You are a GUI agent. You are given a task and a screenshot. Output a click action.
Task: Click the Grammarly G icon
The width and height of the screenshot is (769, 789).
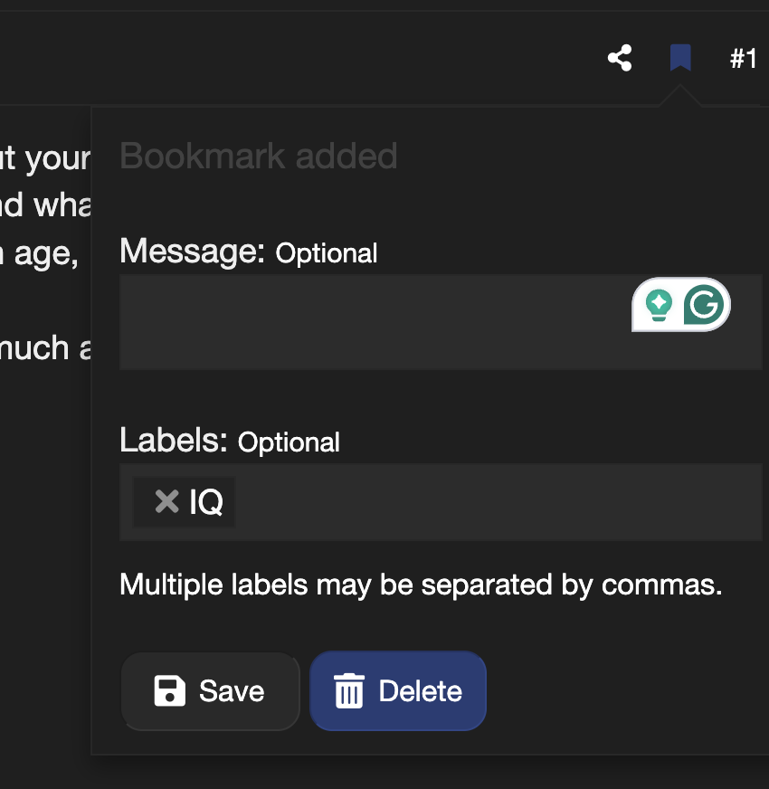(x=705, y=305)
